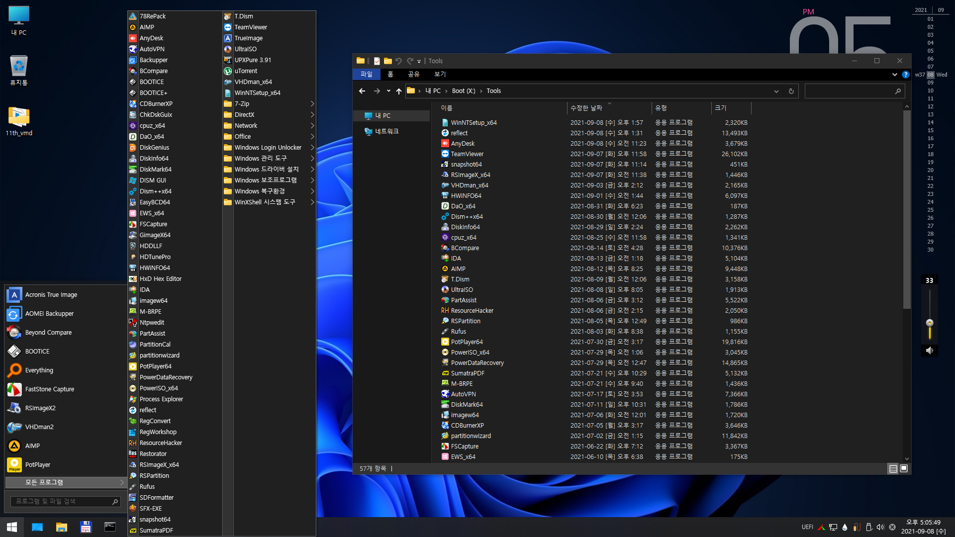Switch Explorer to large icons view layout

904,468
